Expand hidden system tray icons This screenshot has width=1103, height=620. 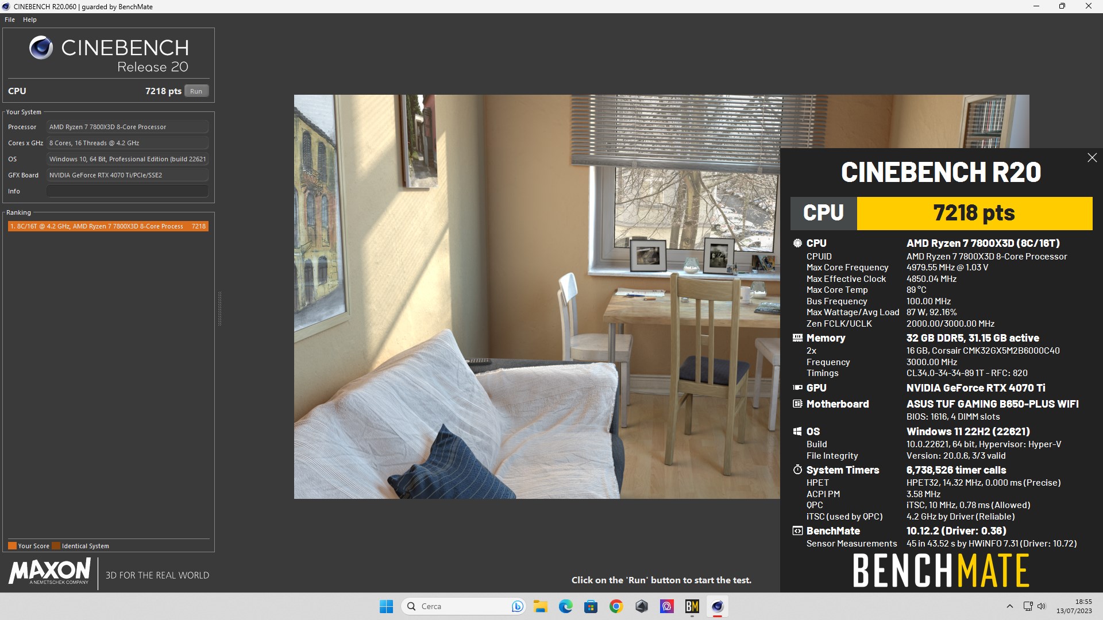[1009, 606]
